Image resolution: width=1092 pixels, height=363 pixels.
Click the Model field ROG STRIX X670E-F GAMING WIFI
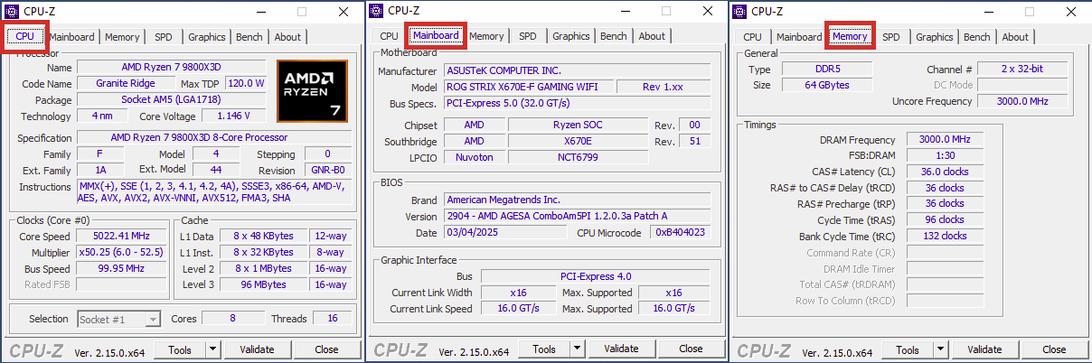point(528,87)
